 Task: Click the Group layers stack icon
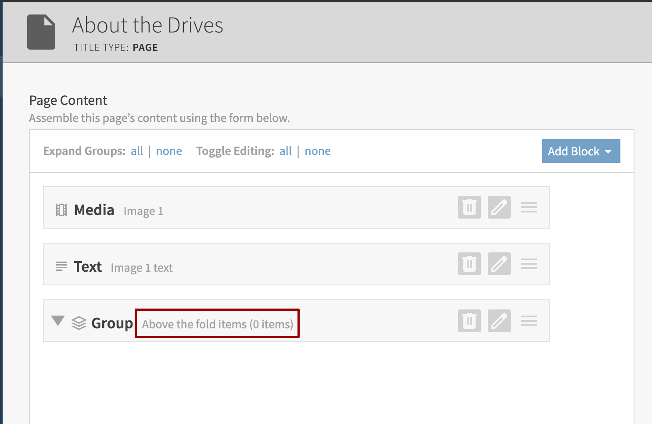[x=79, y=323]
